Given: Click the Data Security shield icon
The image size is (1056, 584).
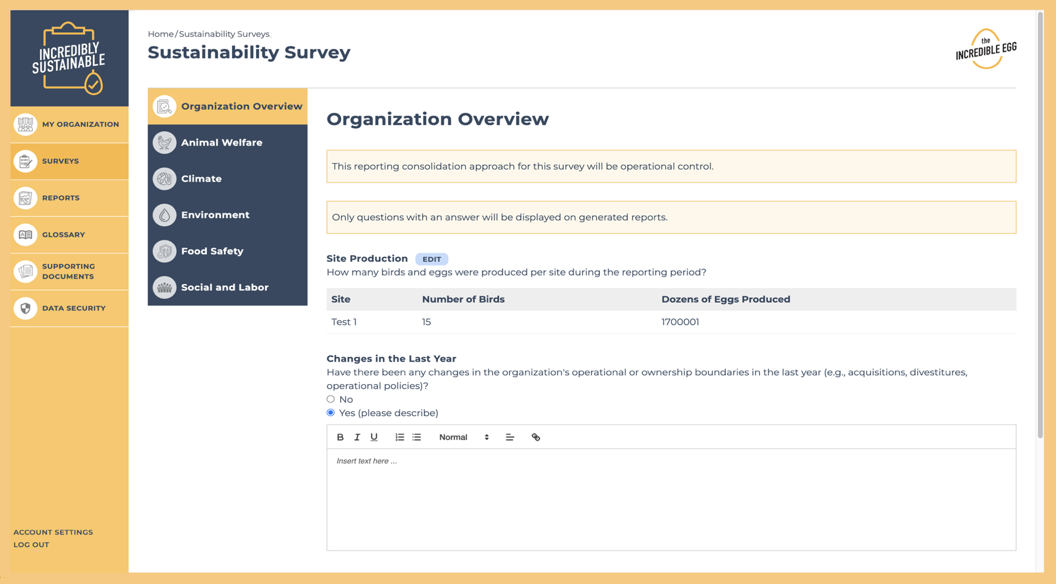Looking at the screenshot, I should [x=25, y=308].
